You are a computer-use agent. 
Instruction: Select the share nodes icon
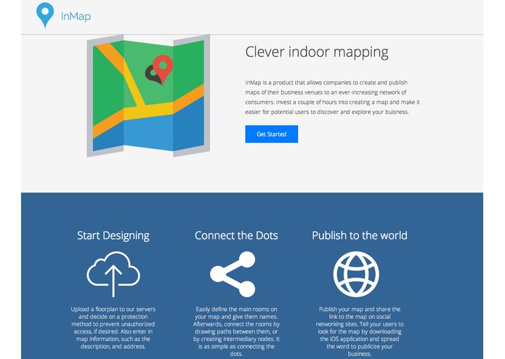coord(233,274)
